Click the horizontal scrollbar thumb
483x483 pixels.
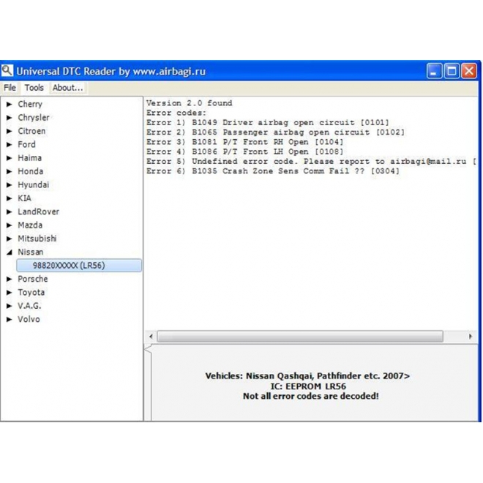pos(300,337)
